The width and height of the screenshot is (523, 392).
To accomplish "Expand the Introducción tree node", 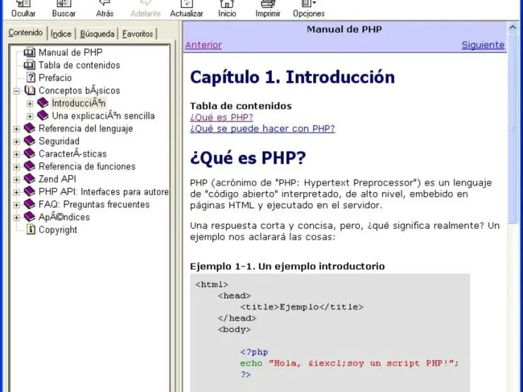I will (x=29, y=104).
